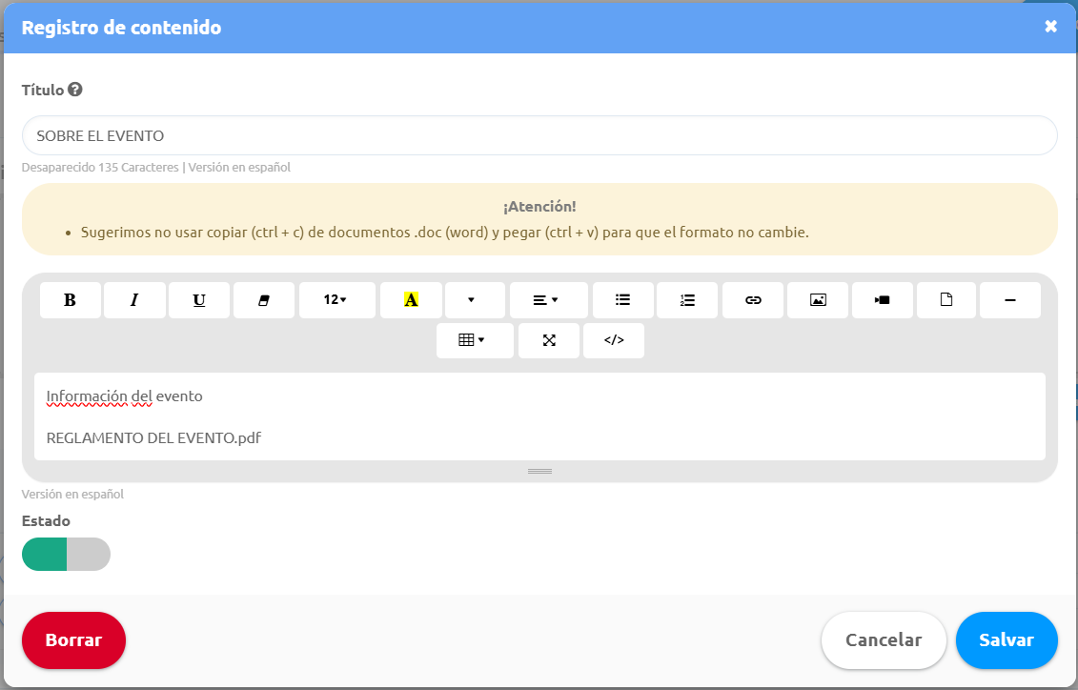The width and height of the screenshot is (1078, 690).
Task: Delete the content with the Borrar button
Action: [x=73, y=640]
